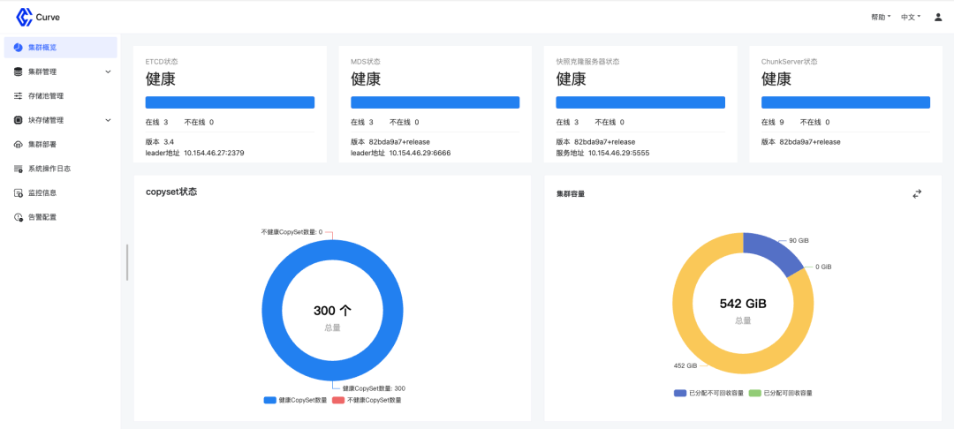The height and width of the screenshot is (429, 954).
Task: Click the ETCD状态 health progress bar
Action: [230, 102]
